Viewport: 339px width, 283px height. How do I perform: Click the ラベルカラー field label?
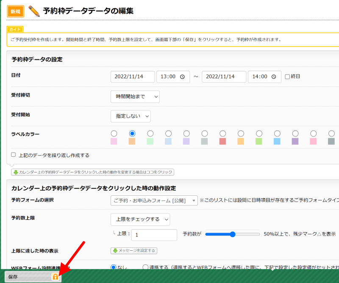click(x=25, y=134)
